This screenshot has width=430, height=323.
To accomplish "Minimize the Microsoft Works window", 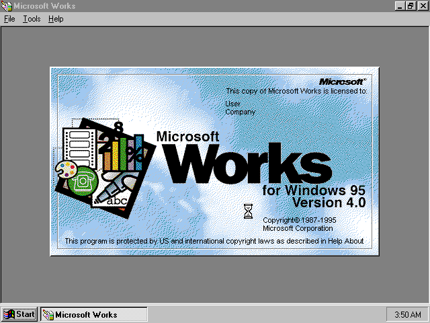I will [401, 6].
